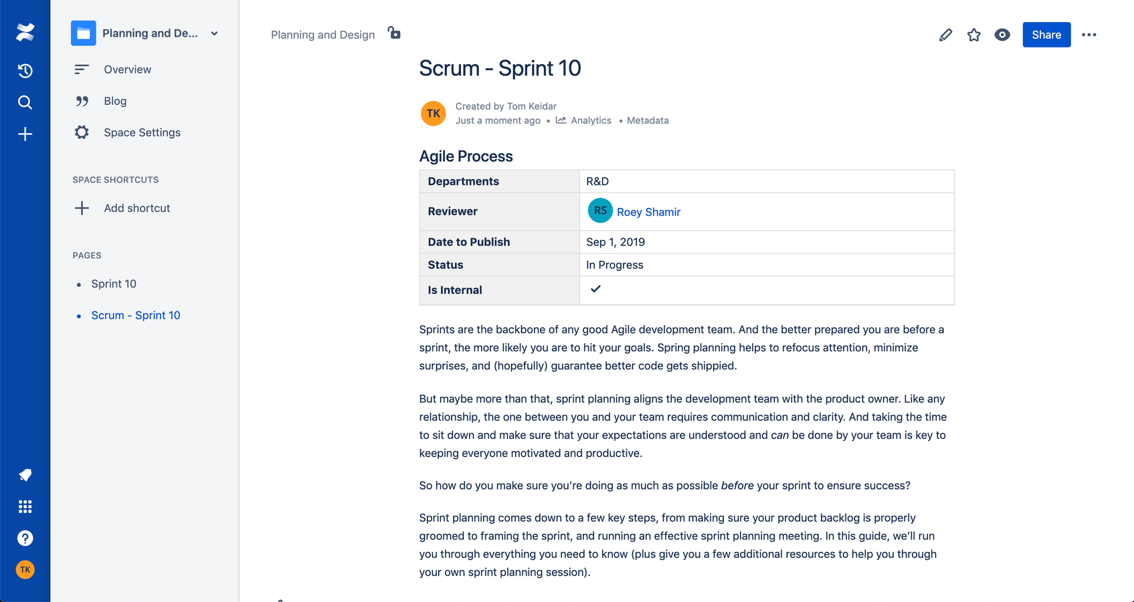Go to Overview in sidebar

click(x=127, y=70)
